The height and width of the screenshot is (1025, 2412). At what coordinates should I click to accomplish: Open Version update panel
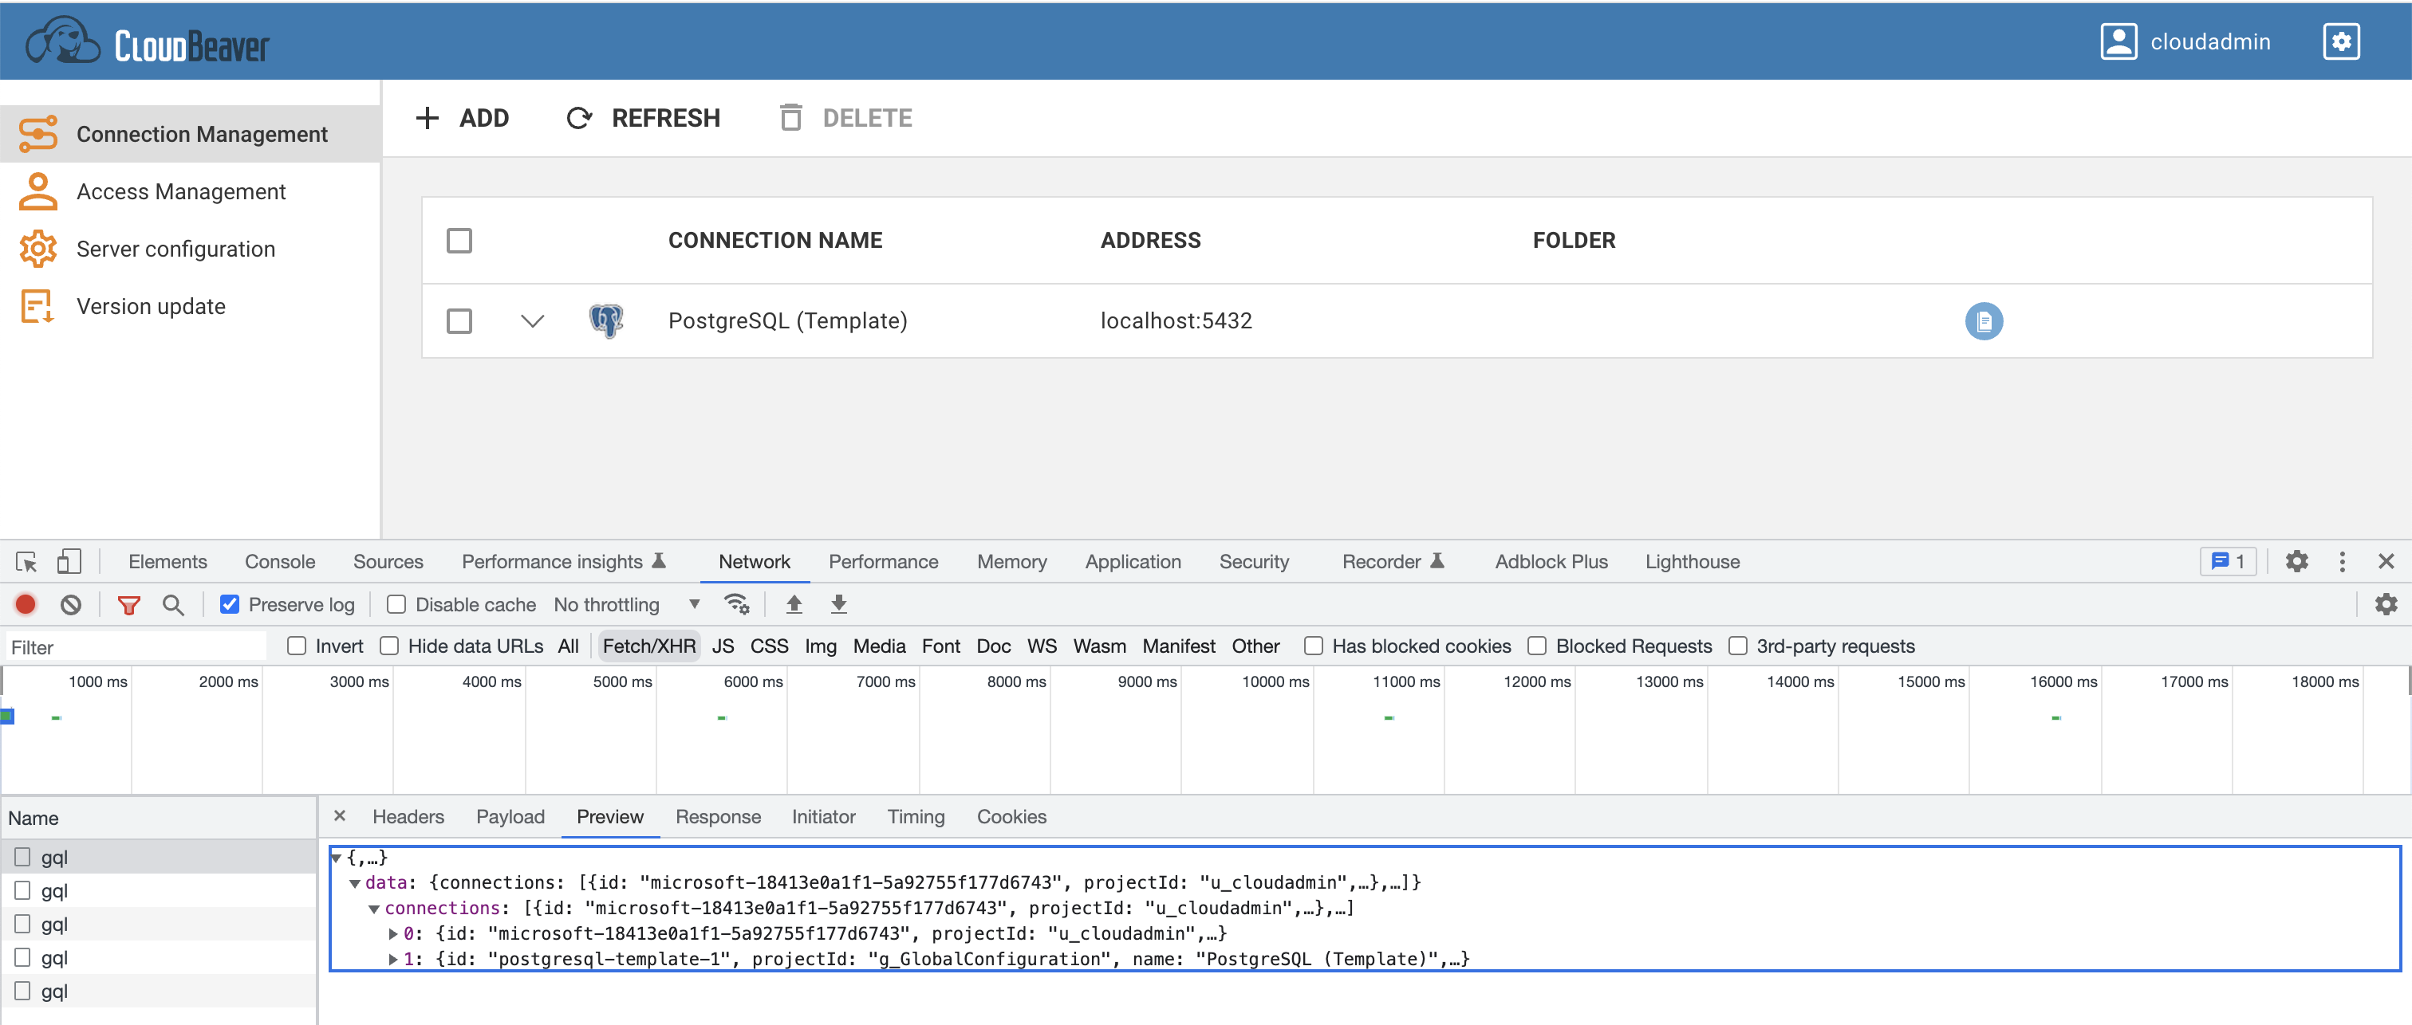click(x=151, y=306)
